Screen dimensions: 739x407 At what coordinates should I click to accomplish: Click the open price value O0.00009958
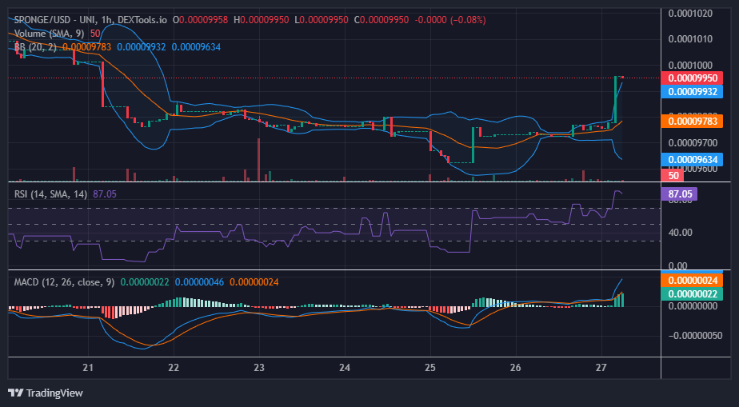click(x=200, y=20)
